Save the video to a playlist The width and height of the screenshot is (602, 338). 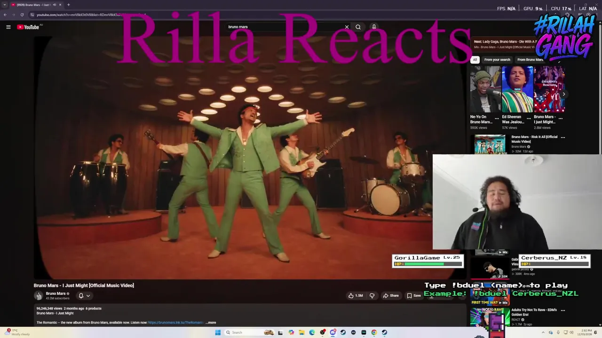tap(414, 296)
